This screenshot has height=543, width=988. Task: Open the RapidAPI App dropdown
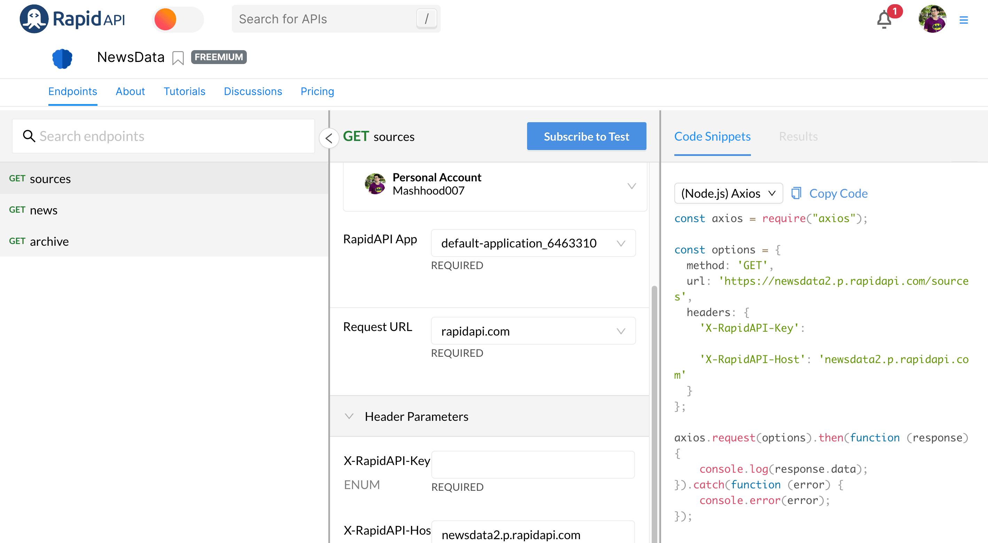pos(533,243)
